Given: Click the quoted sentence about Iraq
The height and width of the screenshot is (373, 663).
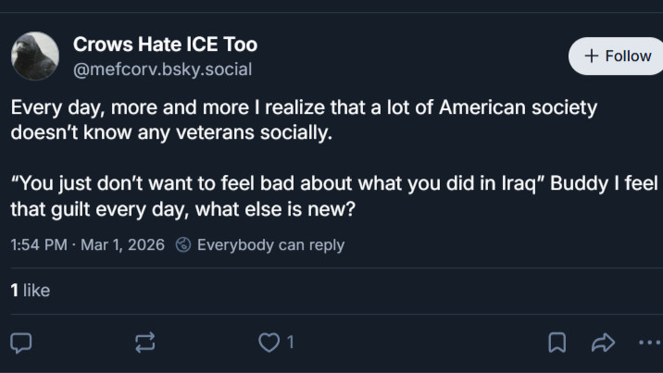Looking at the screenshot, I should click(x=278, y=182).
